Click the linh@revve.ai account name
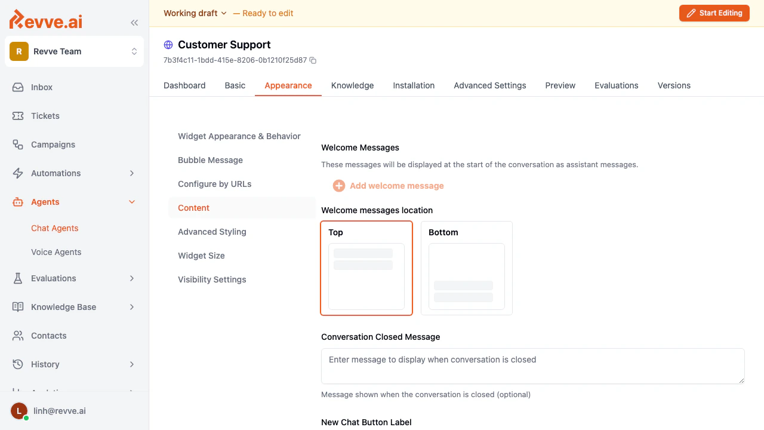Viewport: 764px width, 430px height. [60, 411]
